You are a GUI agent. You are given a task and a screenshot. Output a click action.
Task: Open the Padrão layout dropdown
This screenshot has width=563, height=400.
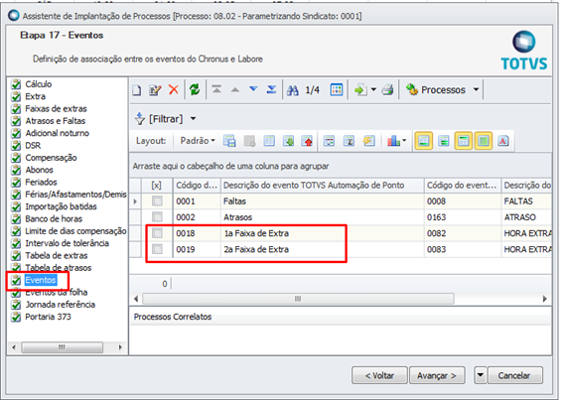coord(198,141)
